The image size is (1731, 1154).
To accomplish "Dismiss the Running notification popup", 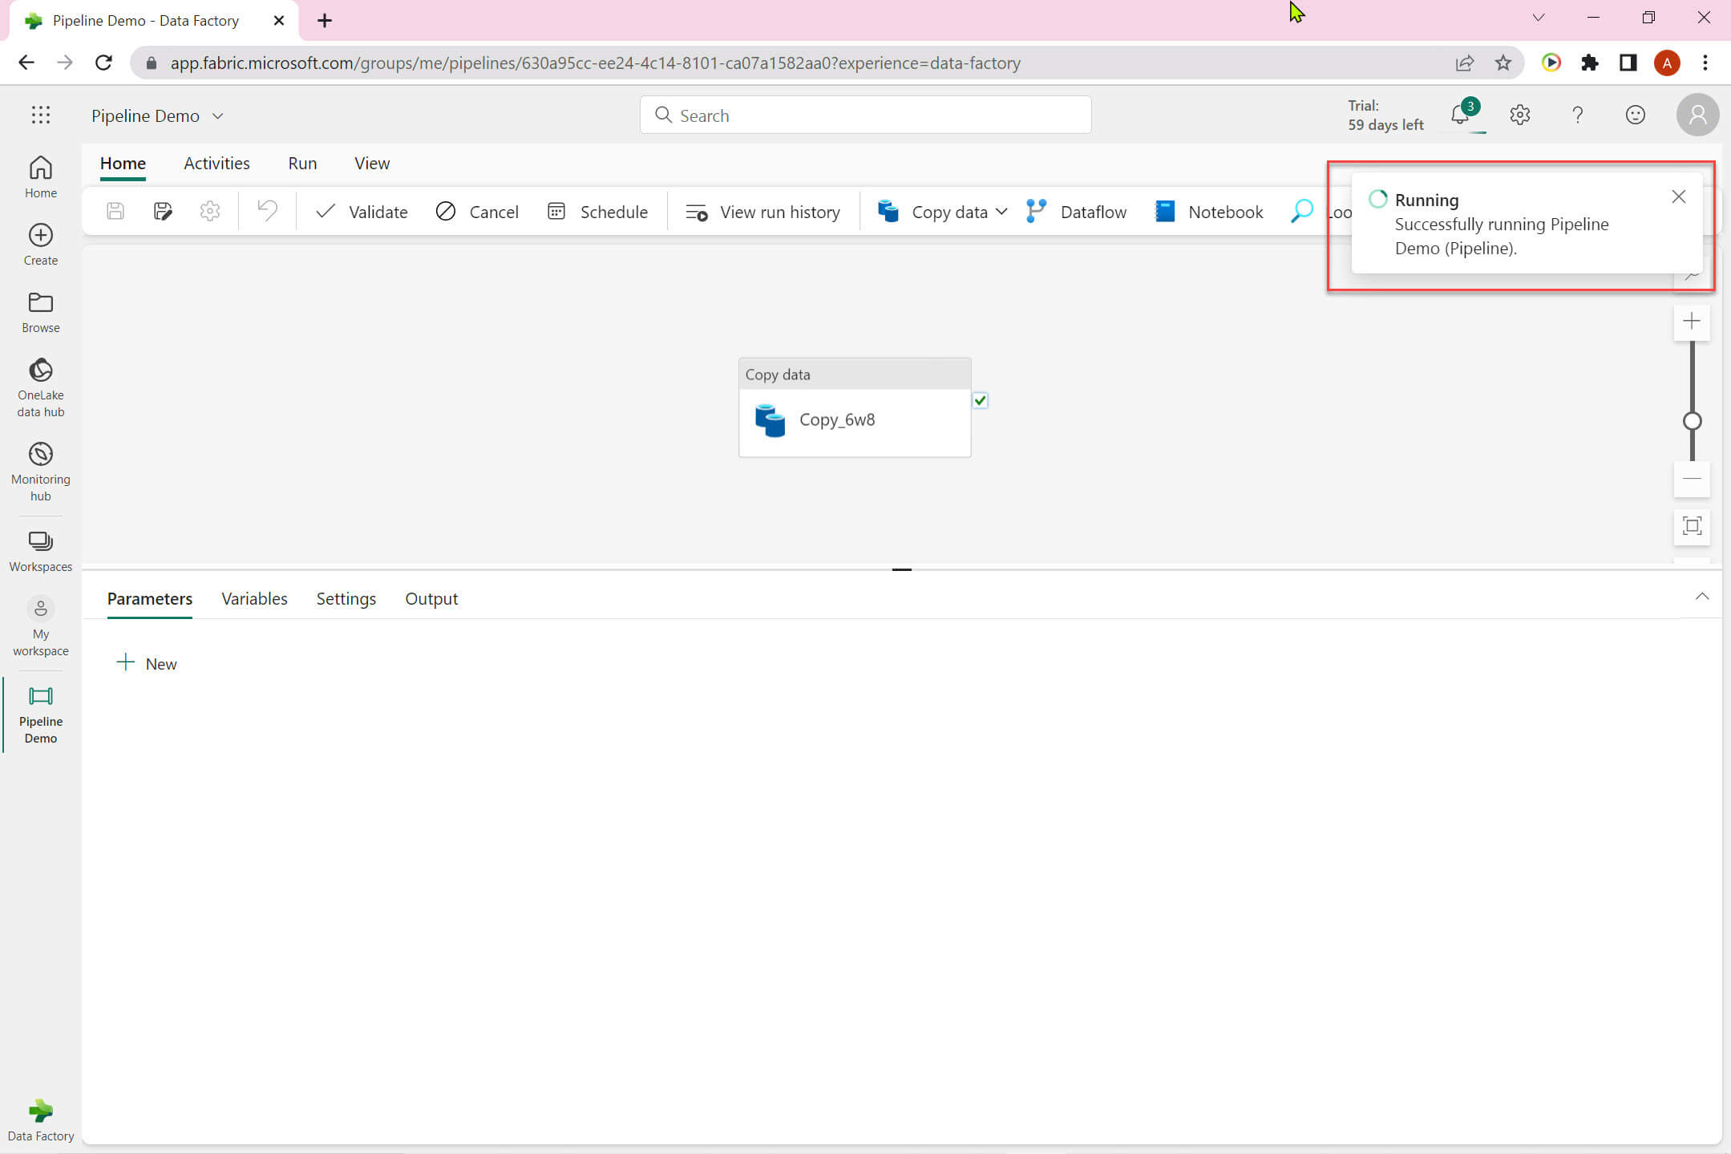I will 1678,197.
